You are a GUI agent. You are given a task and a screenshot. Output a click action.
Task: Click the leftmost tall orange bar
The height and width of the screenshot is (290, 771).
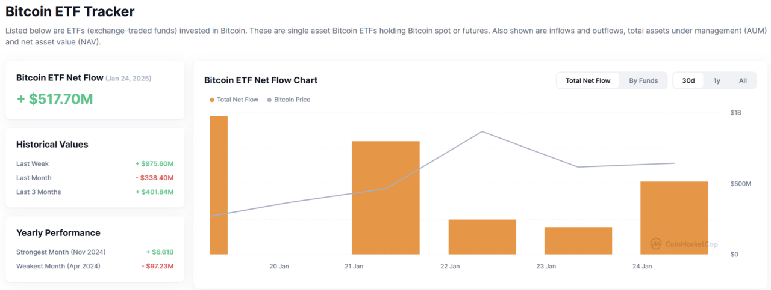click(x=219, y=185)
